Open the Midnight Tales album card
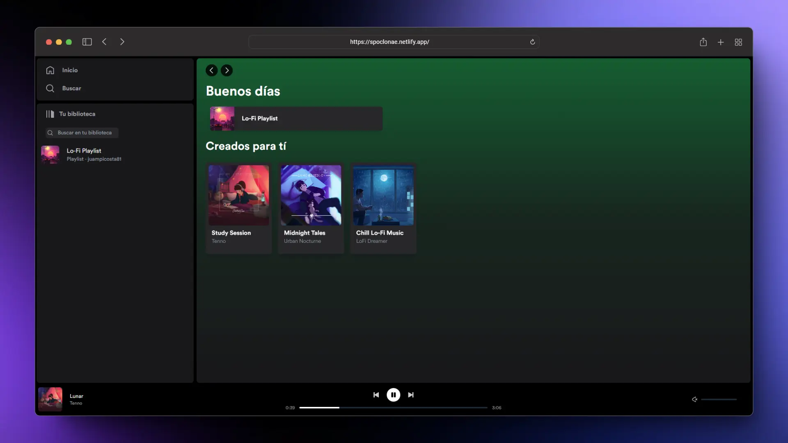788x443 pixels. click(x=311, y=208)
